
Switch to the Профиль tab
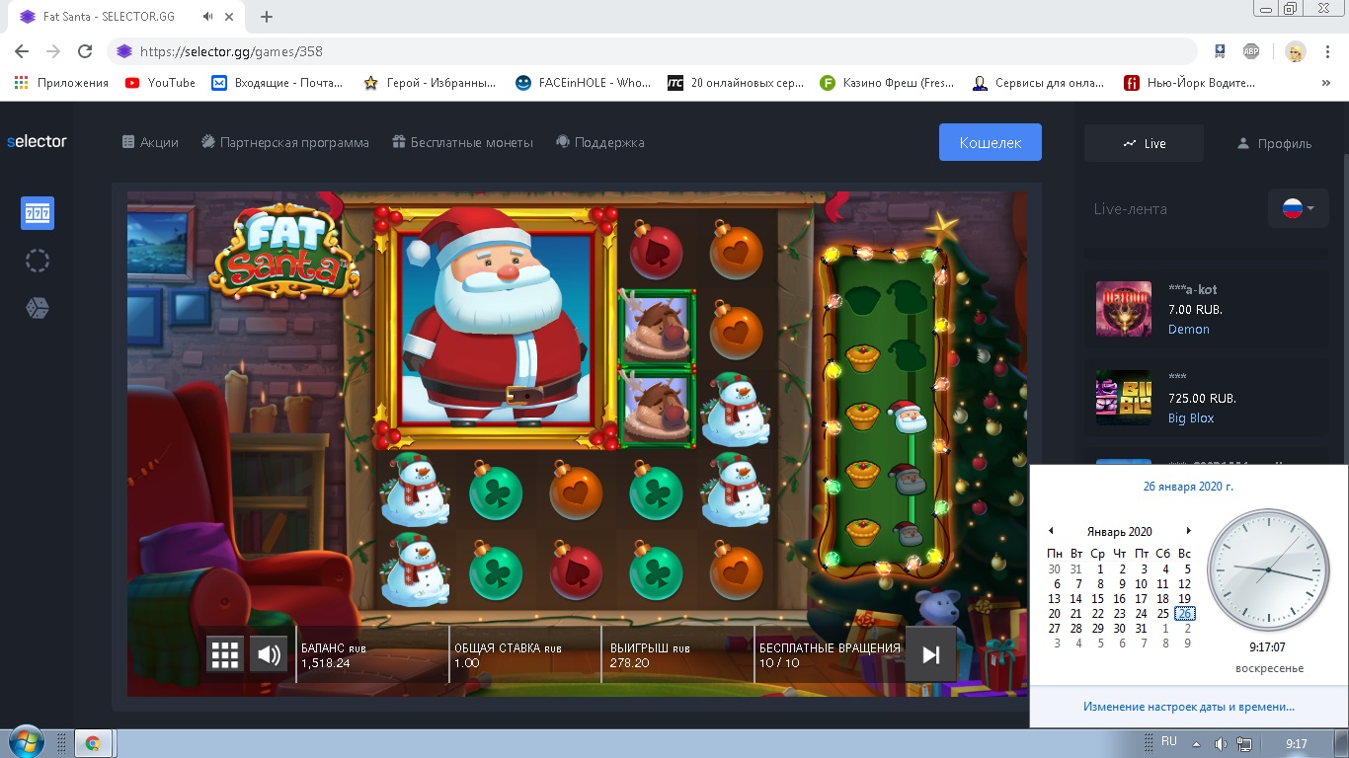tap(1274, 143)
